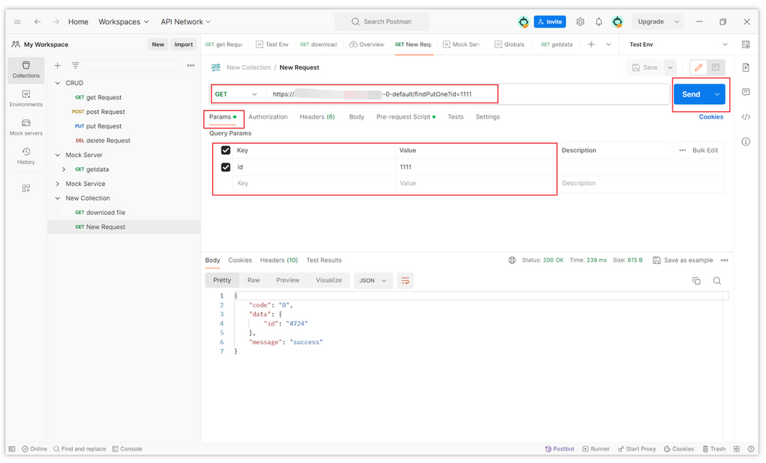This screenshot has height=463, width=766.
Task: Go back with the left arrow
Action: pyautogui.click(x=38, y=22)
